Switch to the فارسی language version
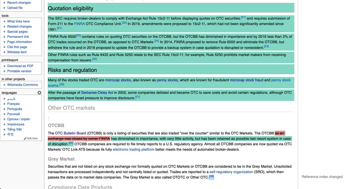The width and height of the screenshot is (356, 189). (11, 99)
